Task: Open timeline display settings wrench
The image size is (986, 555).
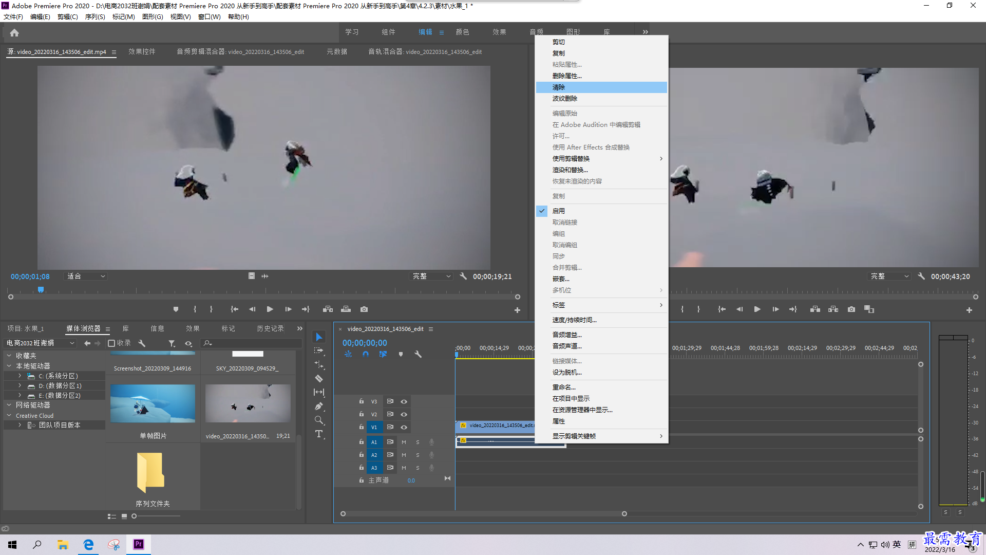Action: (x=418, y=354)
